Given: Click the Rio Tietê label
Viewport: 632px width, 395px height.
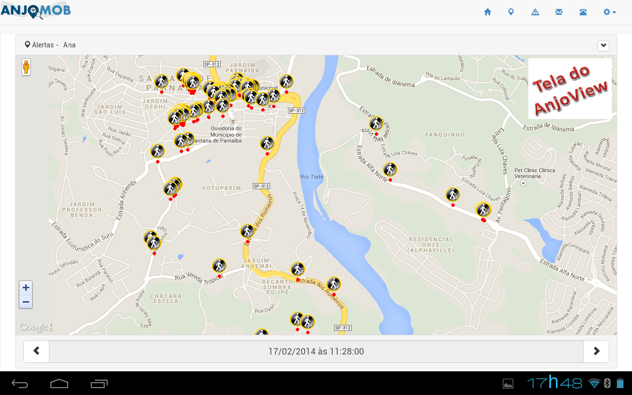Looking at the screenshot, I should pos(312,177).
